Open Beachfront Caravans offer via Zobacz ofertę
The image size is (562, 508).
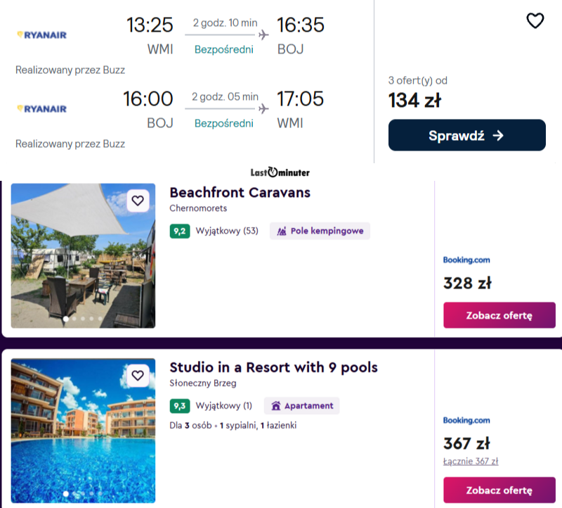pyautogui.click(x=499, y=315)
